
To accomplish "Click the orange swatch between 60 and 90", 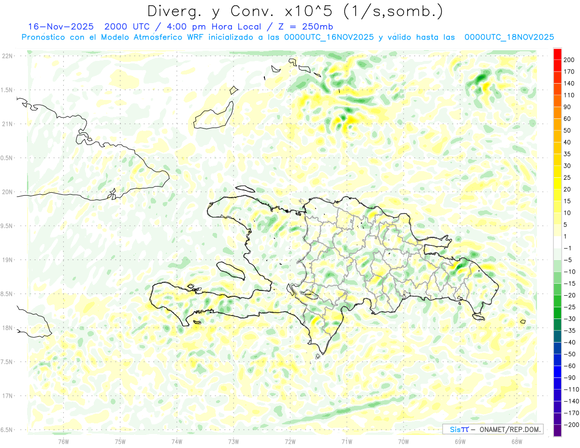I will (x=558, y=113).
